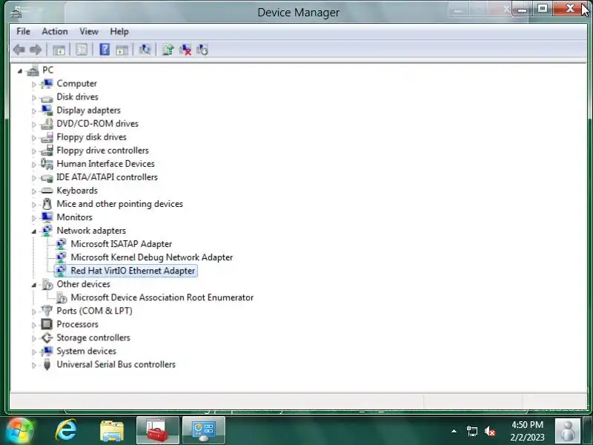This screenshot has width=593, height=445.
Task: Click the user picture tile in taskbar
Action: [x=567, y=431]
